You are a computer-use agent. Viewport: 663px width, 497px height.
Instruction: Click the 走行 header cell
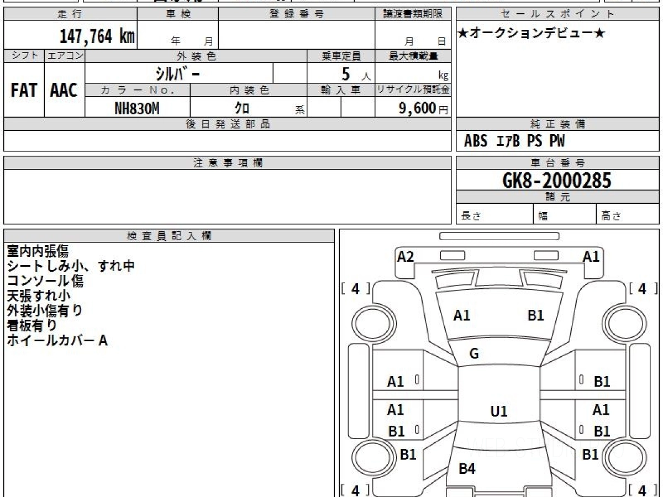coord(70,14)
